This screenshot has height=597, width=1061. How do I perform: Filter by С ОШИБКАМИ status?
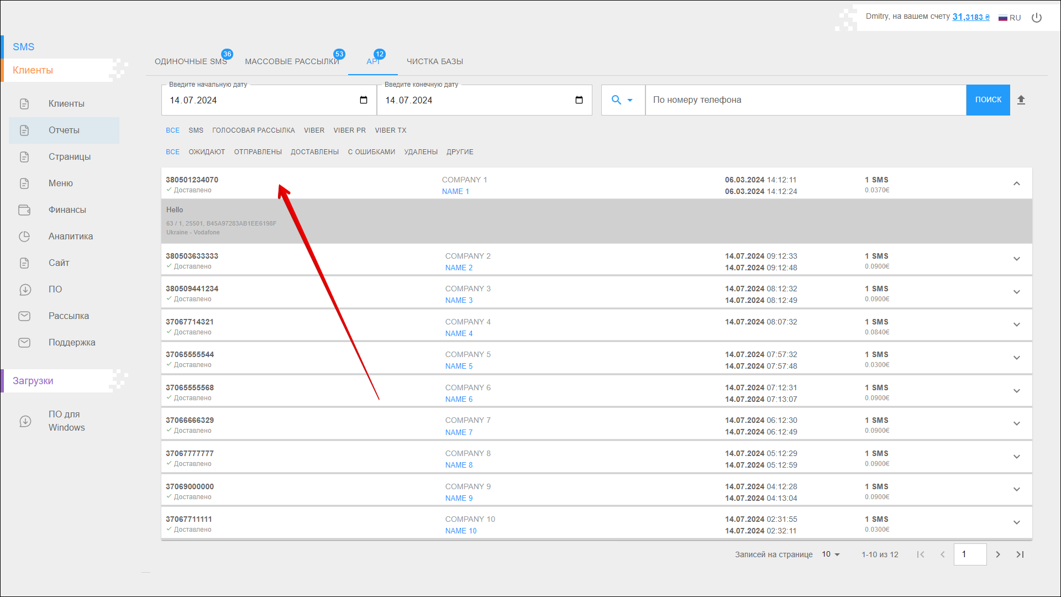click(x=371, y=152)
